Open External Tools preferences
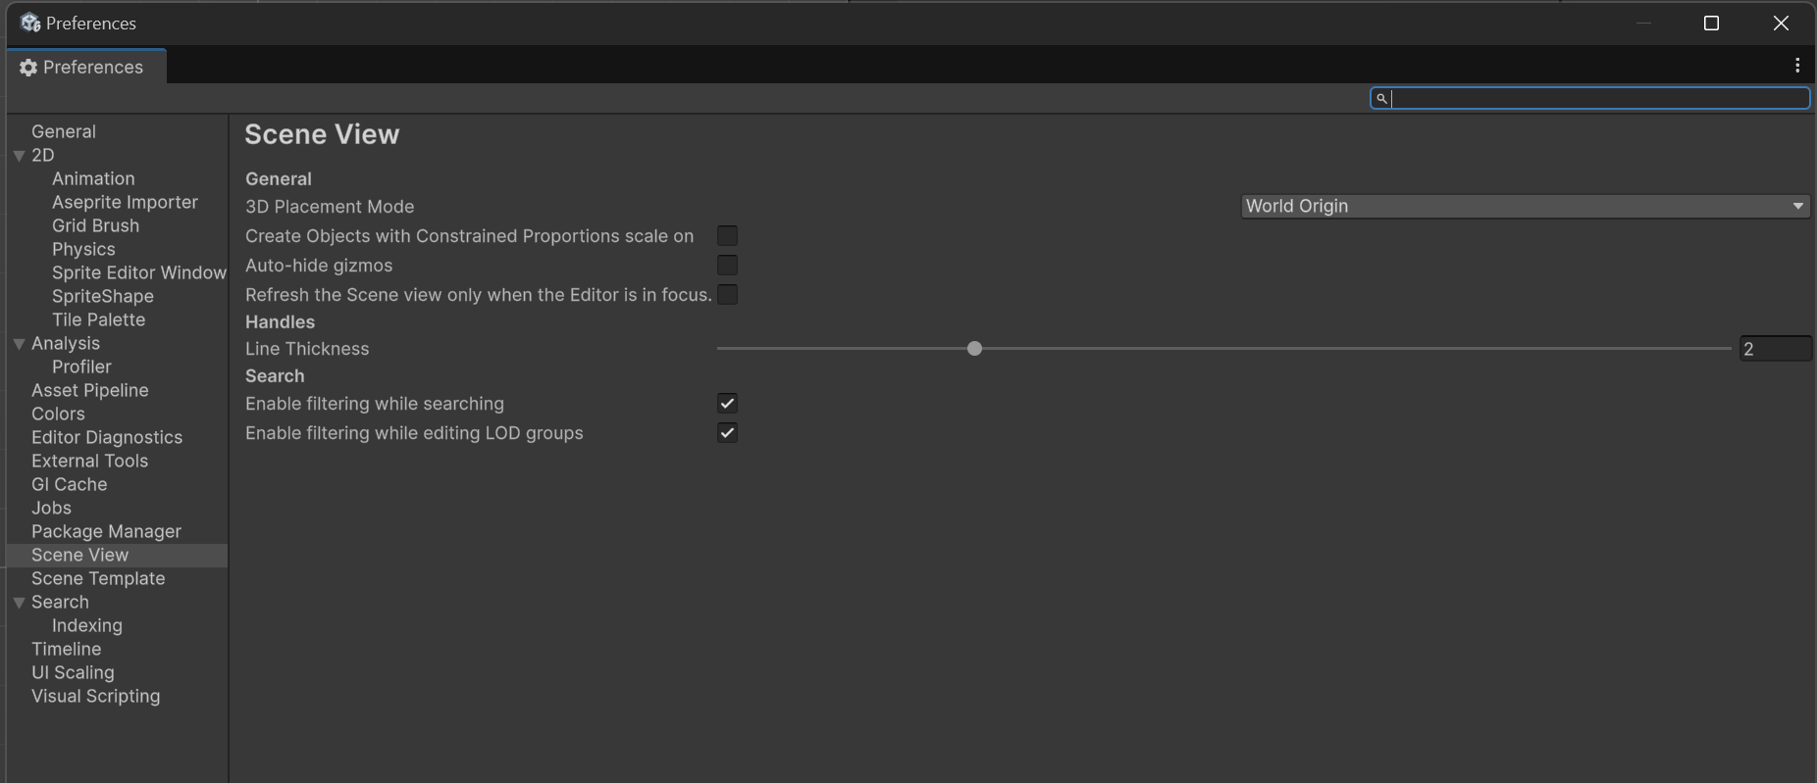This screenshot has height=783, width=1817. (x=89, y=461)
